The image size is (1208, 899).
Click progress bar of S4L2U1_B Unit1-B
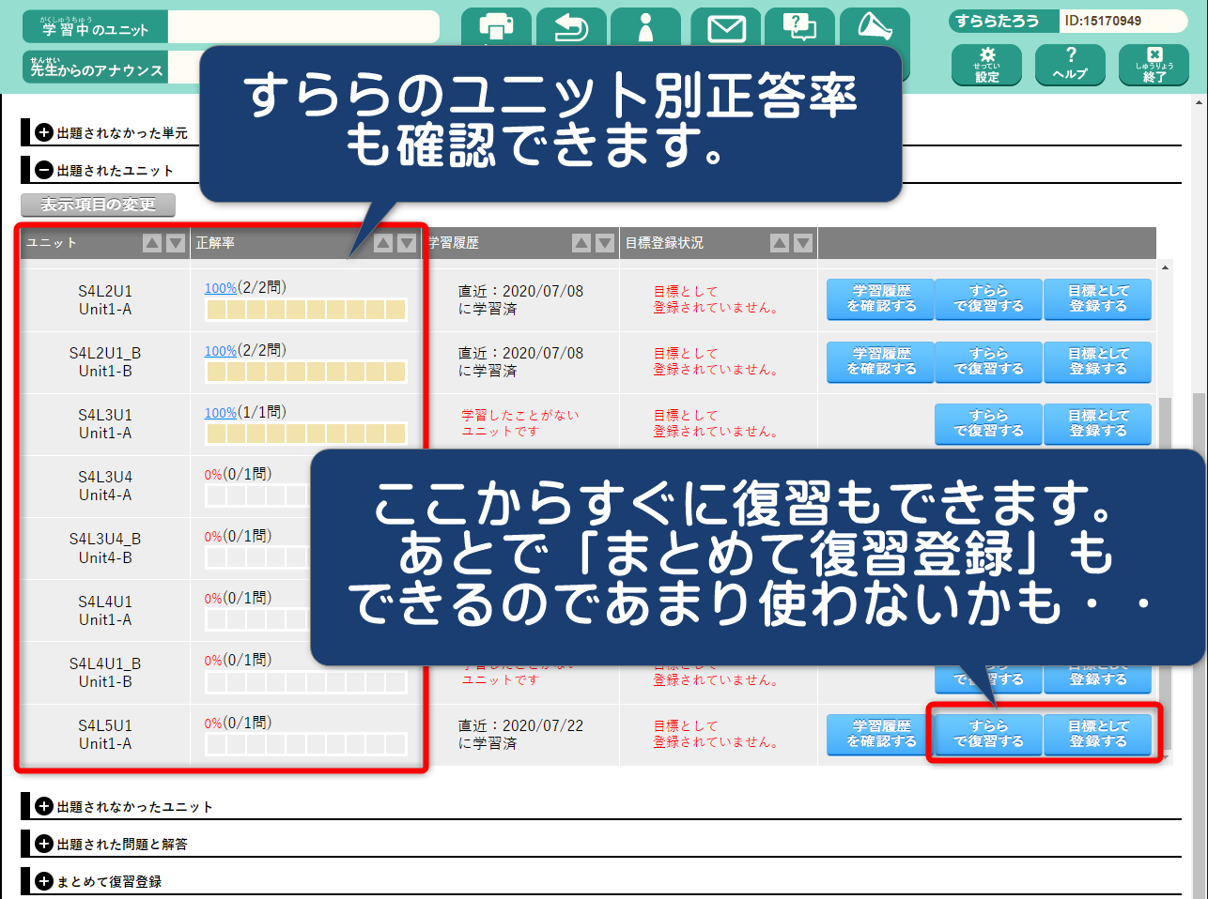pyautogui.click(x=306, y=372)
